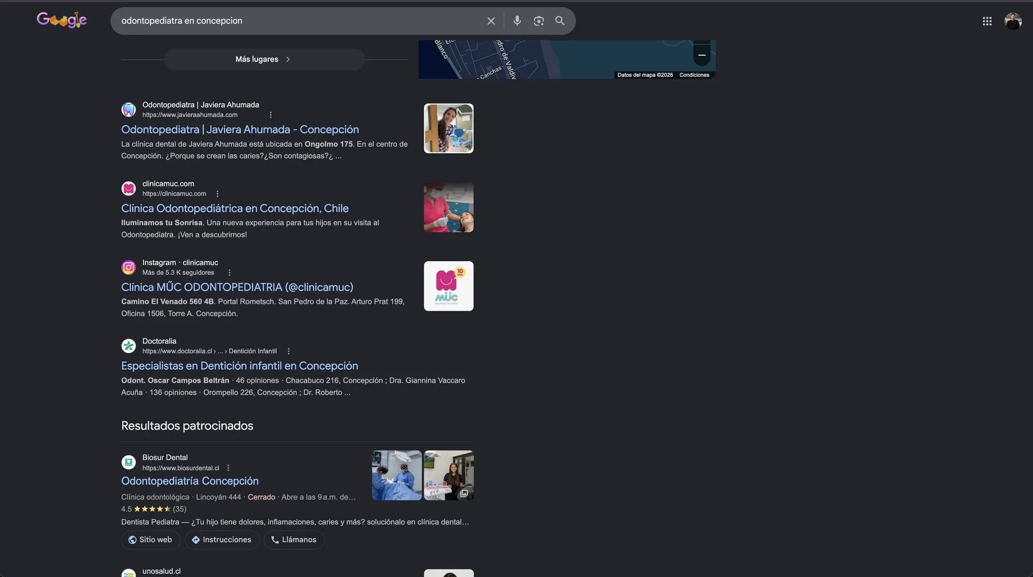Click the Condiciones link on the map
This screenshot has height=577, width=1033.
[694, 75]
